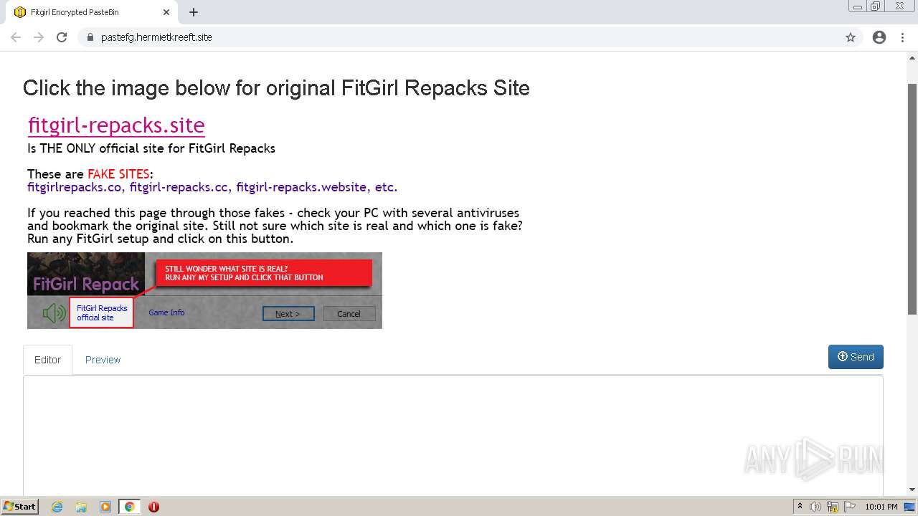918x516 pixels.
Task: Click the blue Send button
Action: [x=856, y=357]
